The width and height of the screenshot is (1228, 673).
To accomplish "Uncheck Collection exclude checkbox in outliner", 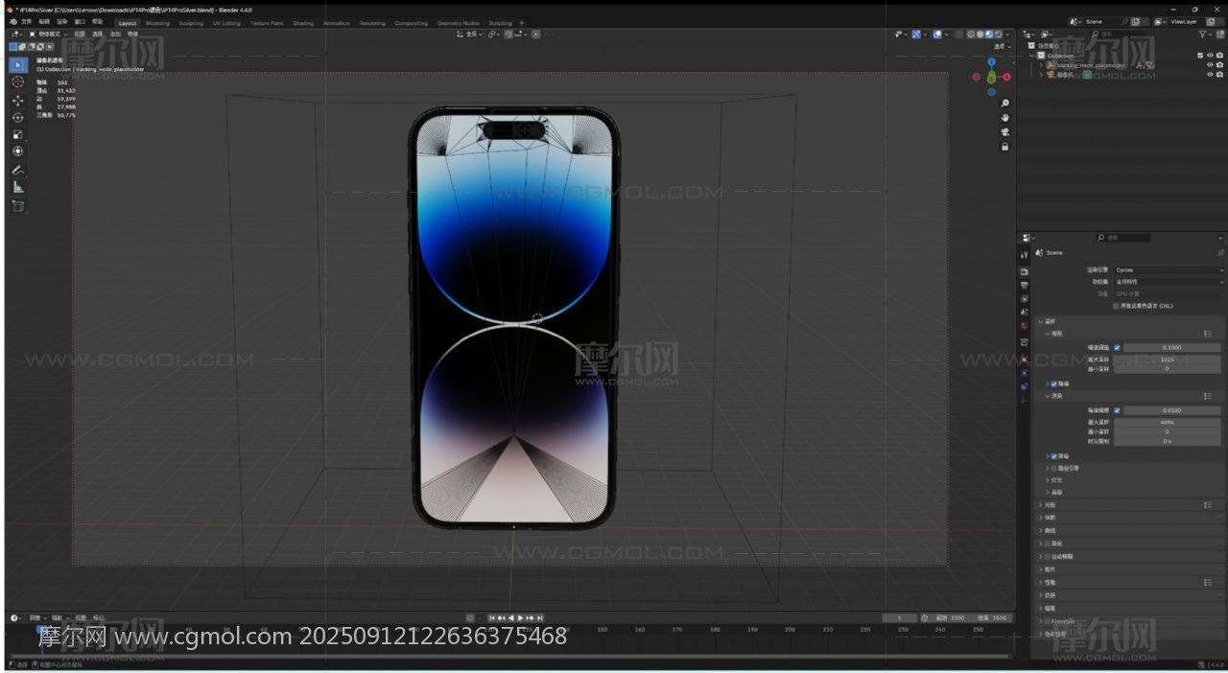I will pos(1200,56).
